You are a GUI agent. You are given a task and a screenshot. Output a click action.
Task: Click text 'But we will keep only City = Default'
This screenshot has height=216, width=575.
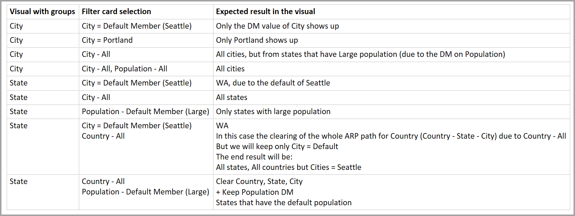click(277, 146)
